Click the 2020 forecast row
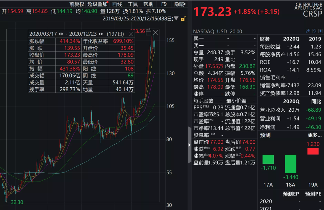The image size is (324, 210). (x=291, y=201)
